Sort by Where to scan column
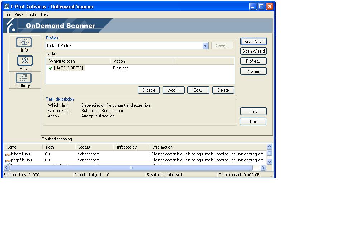This screenshot has width=343, height=252. click(x=78, y=61)
